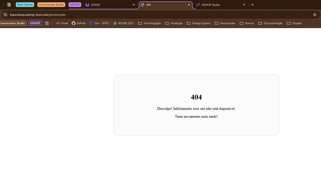Open a new tab with the plus button

(252, 5)
